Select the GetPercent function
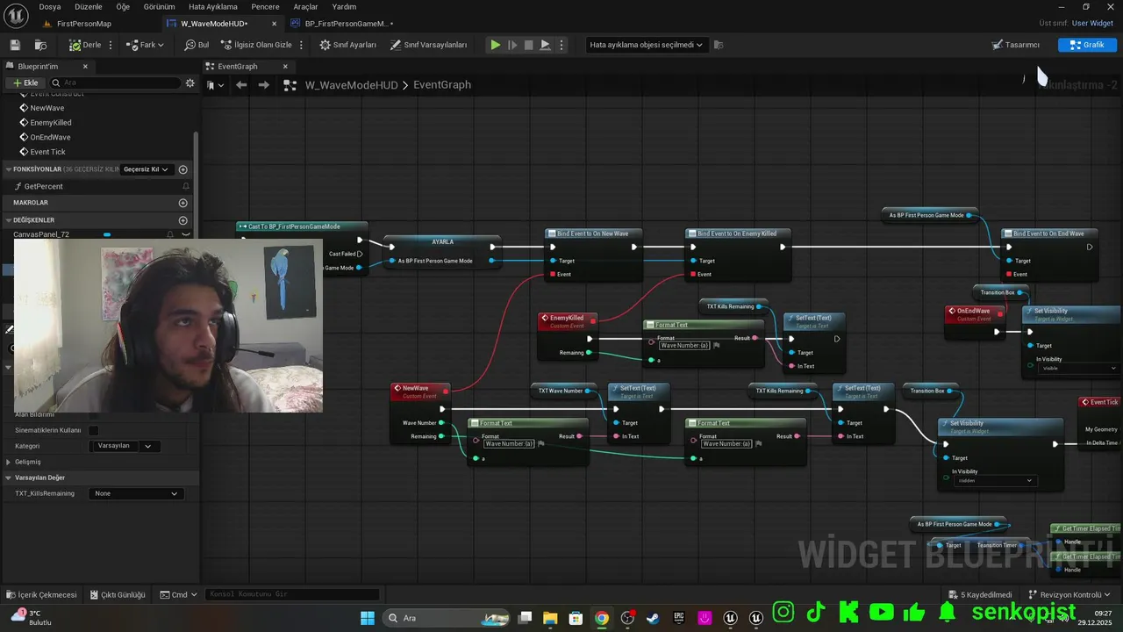Image resolution: width=1123 pixels, height=632 pixels. pos(43,186)
